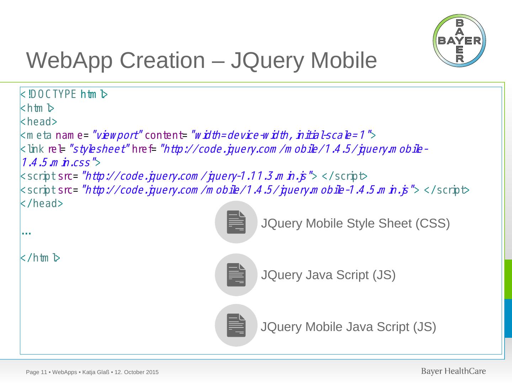
Task: Select the '<!DOCTYPE html>' code line
Action: 64,95
